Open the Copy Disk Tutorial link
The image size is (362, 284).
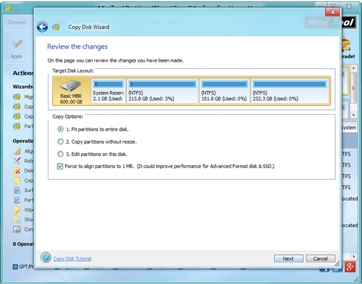(x=72, y=258)
